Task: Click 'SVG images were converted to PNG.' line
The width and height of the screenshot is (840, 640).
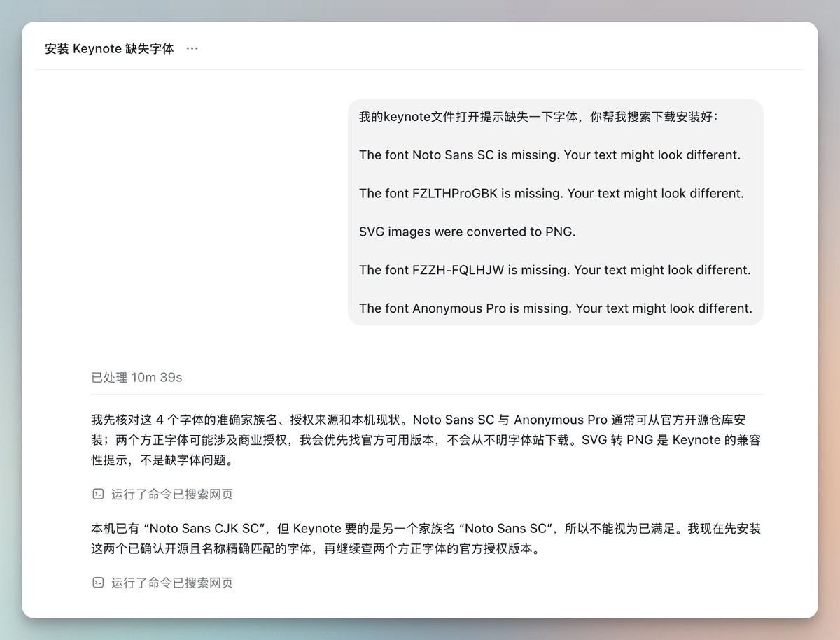Action: pos(467,232)
